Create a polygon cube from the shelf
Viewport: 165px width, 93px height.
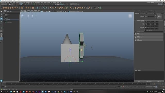tap(6, 8)
